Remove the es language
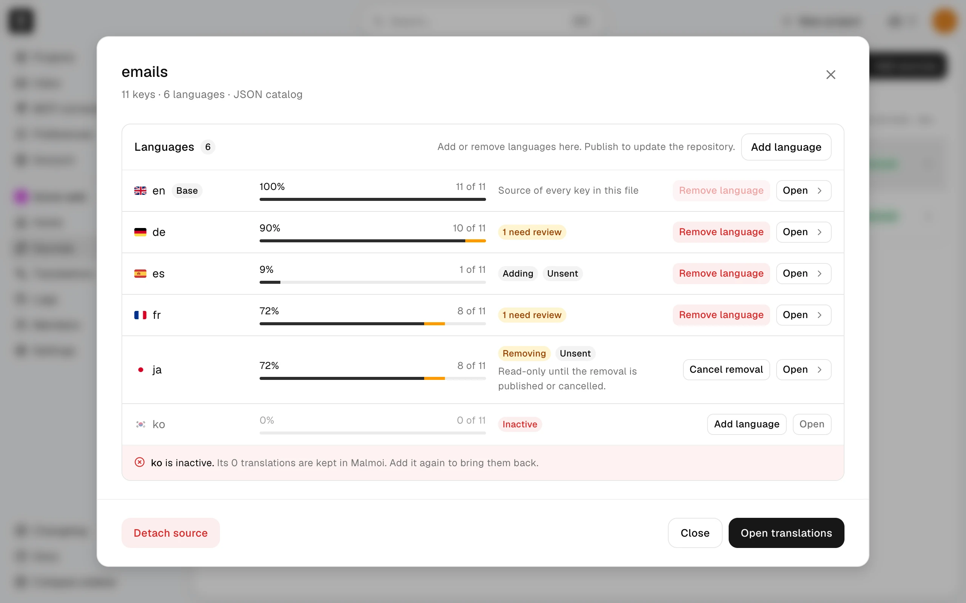966x603 pixels. (721, 274)
